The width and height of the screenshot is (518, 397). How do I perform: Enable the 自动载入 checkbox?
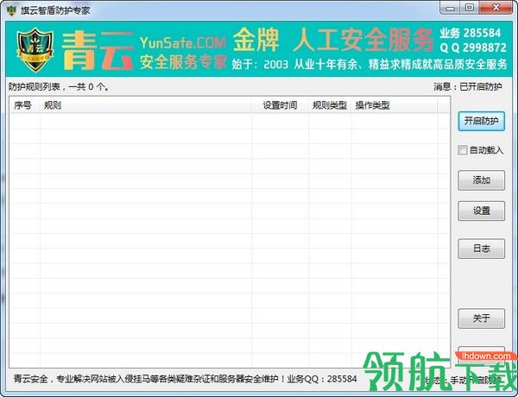[x=462, y=150]
